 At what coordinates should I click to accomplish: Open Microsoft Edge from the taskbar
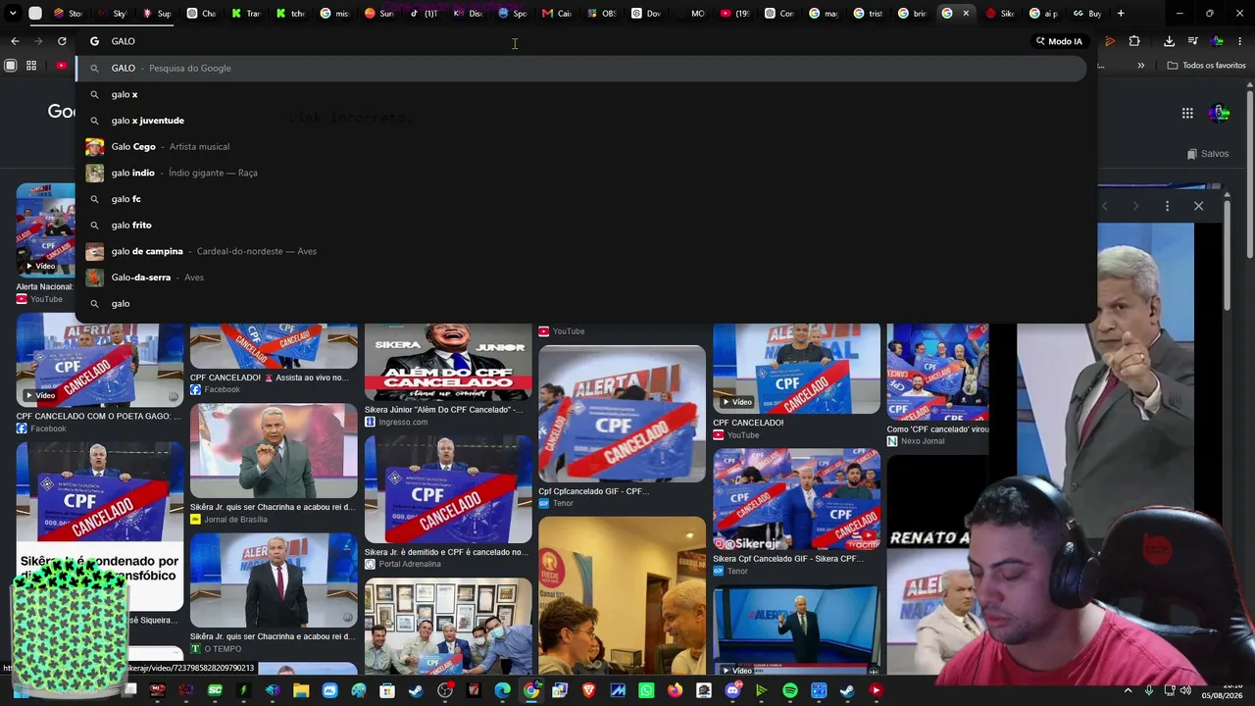(502, 691)
